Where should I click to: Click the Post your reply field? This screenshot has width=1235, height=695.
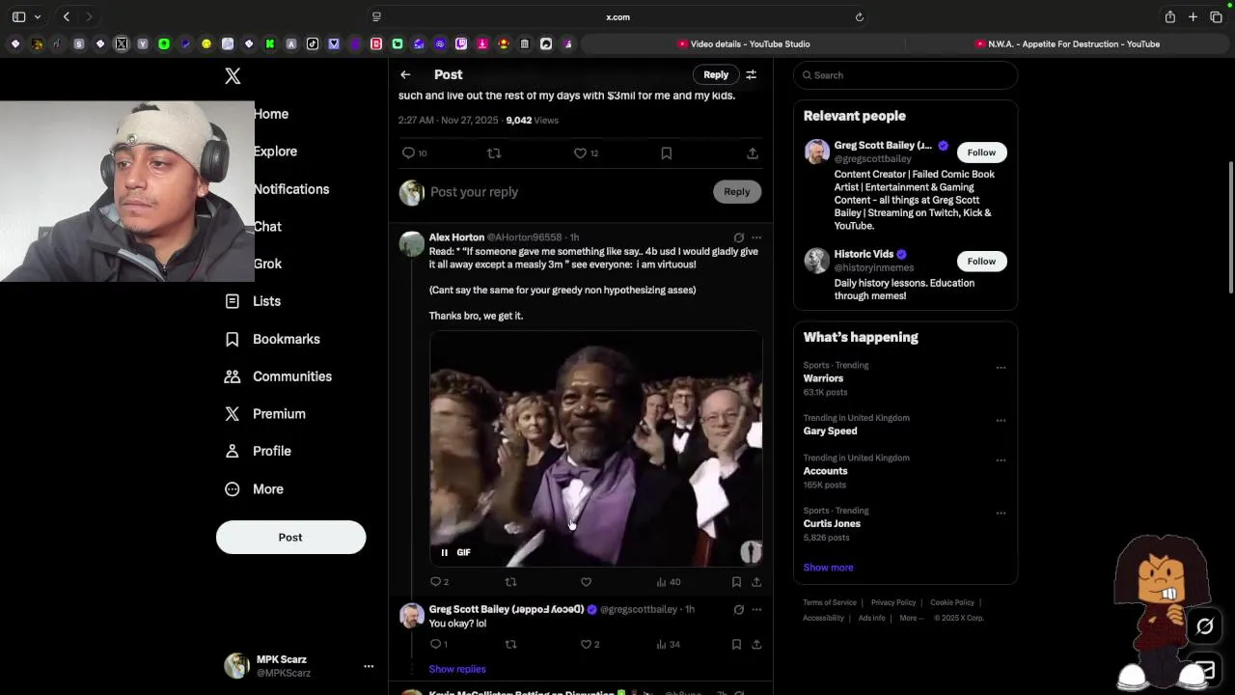(569, 192)
